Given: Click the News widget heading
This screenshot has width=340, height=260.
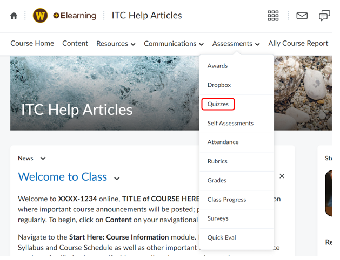Looking at the screenshot, I should 25,159.
